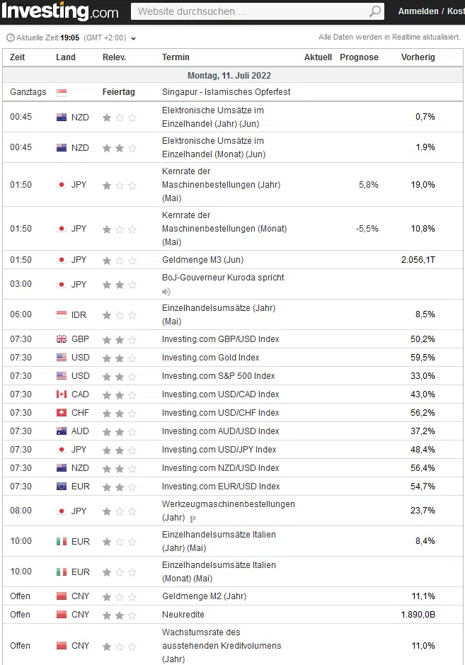Click the clock icon beside Aktuelle Zeit
This screenshot has width=465, height=665.
tap(11, 38)
